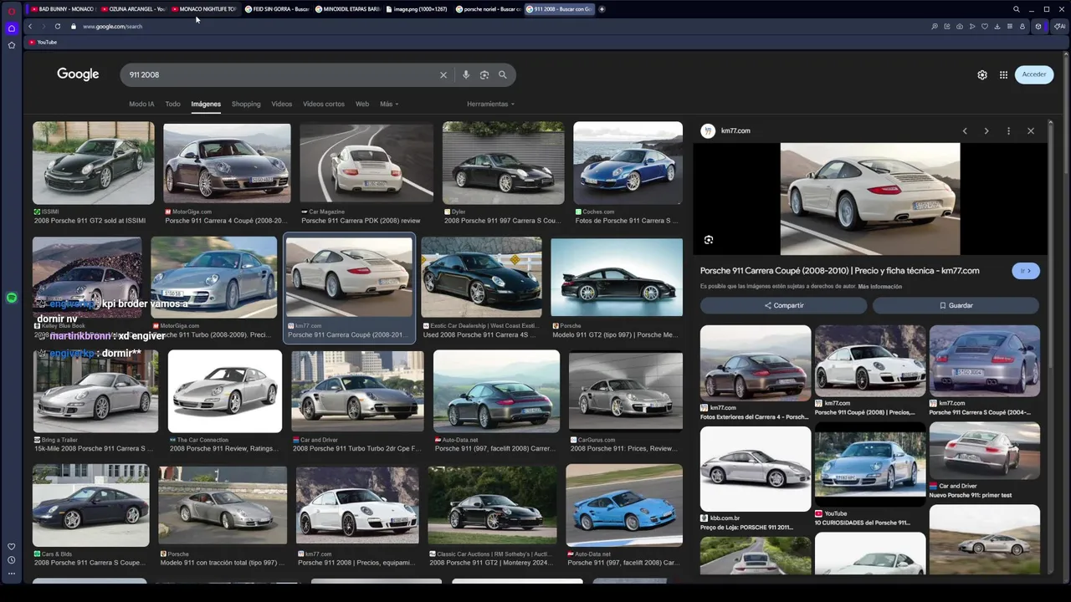Open Spotify in the sidebar

click(x=12, y=298)
